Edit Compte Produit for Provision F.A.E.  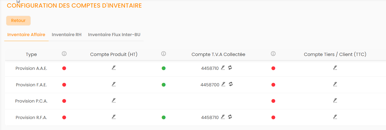click(114, 84)
